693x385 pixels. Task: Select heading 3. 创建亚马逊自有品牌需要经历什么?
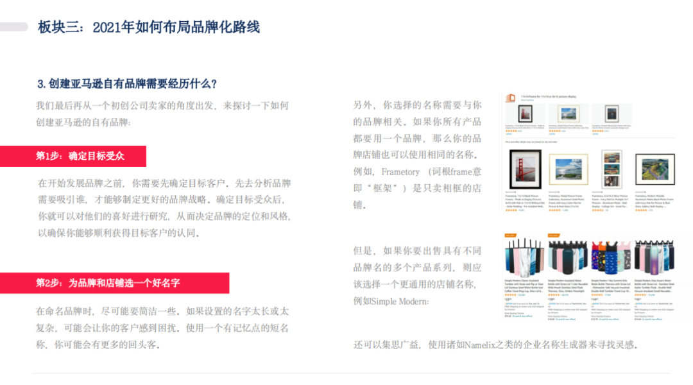[127, 83]
